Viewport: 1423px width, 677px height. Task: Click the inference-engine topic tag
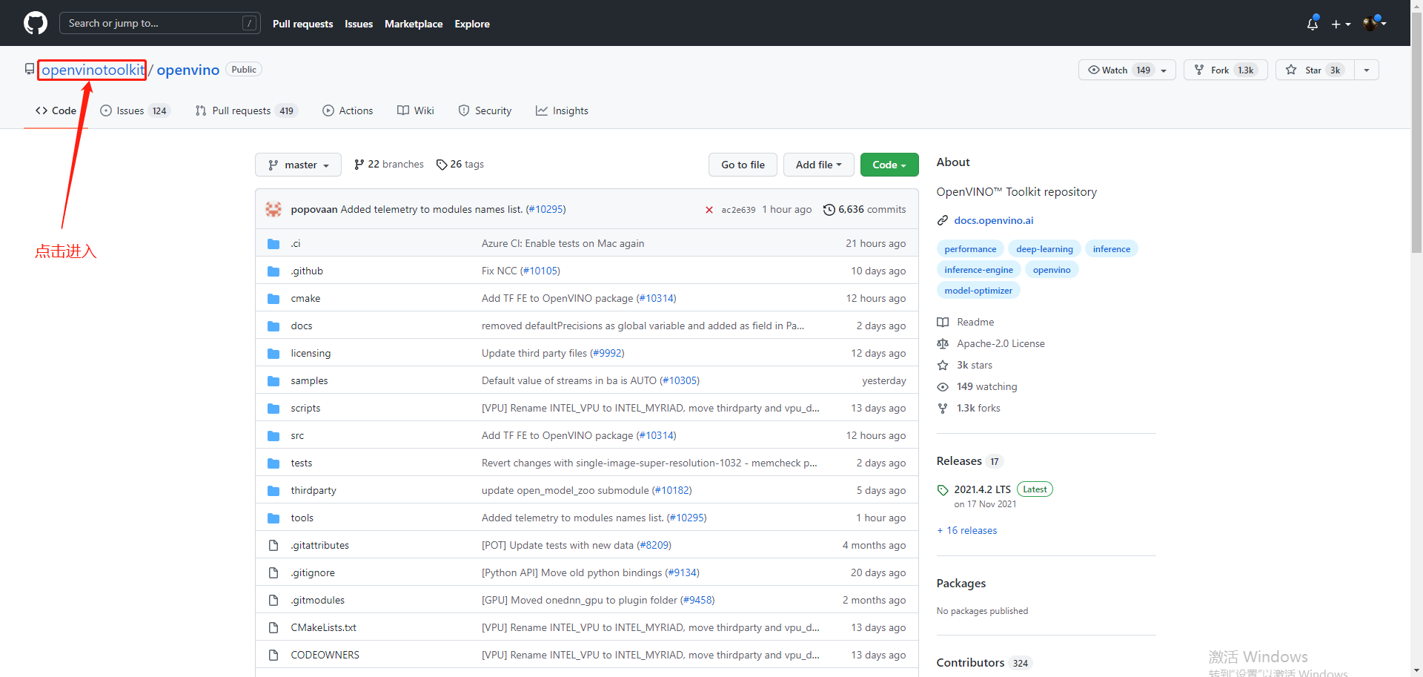[x=978, y=270]
